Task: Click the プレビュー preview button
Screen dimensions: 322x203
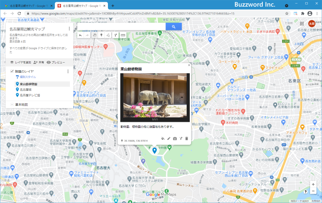Action: (x=56, y=62)
